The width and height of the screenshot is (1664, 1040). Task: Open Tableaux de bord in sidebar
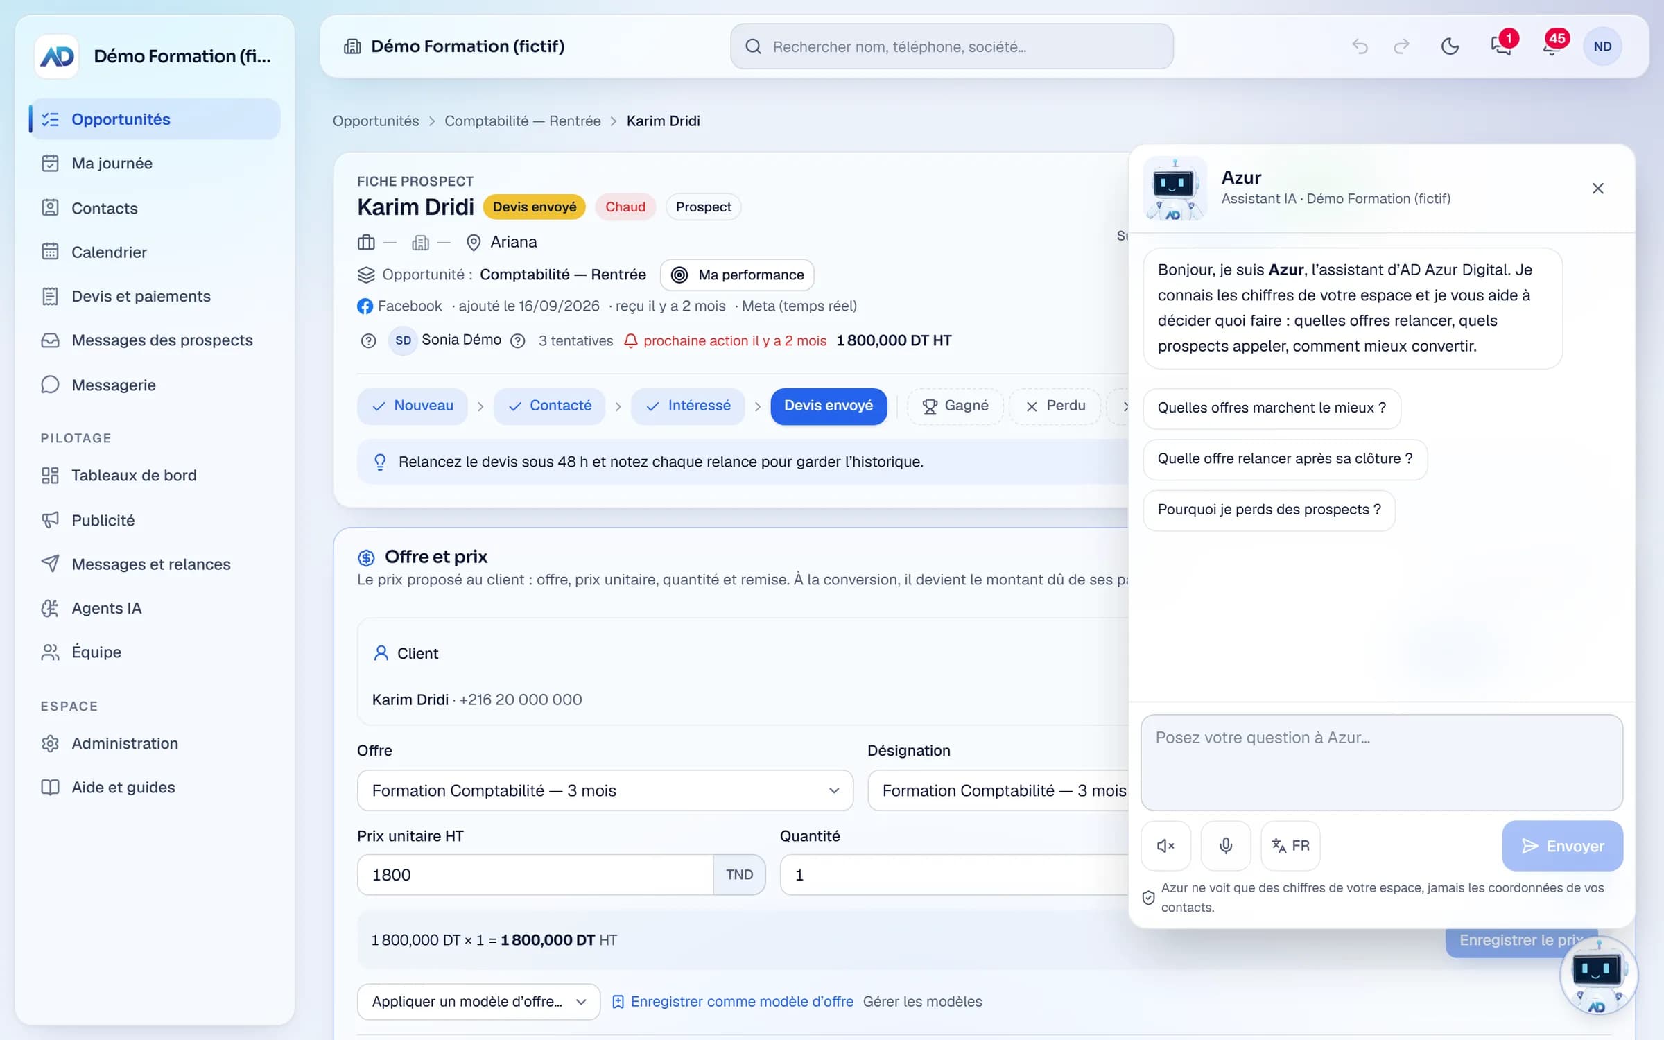click(155, 476)
